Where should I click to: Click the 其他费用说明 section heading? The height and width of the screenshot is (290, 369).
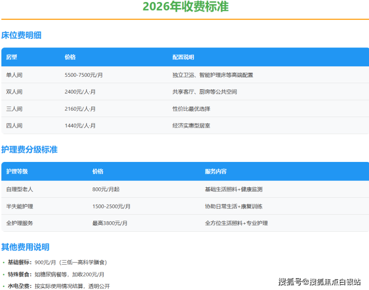(25, 247)
